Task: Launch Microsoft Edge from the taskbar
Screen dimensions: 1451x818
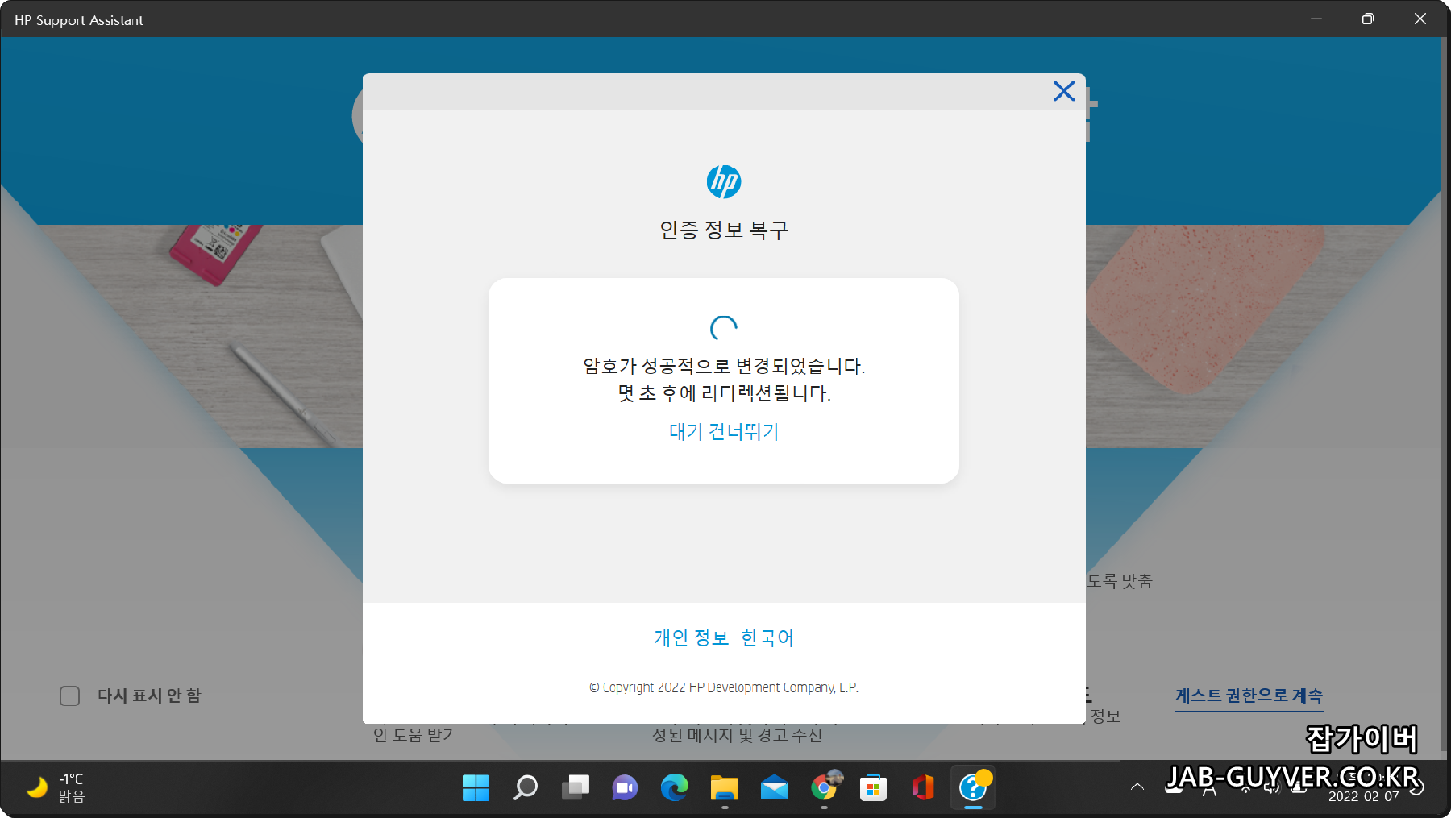Action: click(x=675, y=788)
